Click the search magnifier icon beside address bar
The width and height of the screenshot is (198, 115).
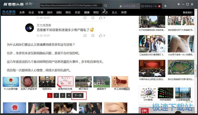tap(106, 6)
